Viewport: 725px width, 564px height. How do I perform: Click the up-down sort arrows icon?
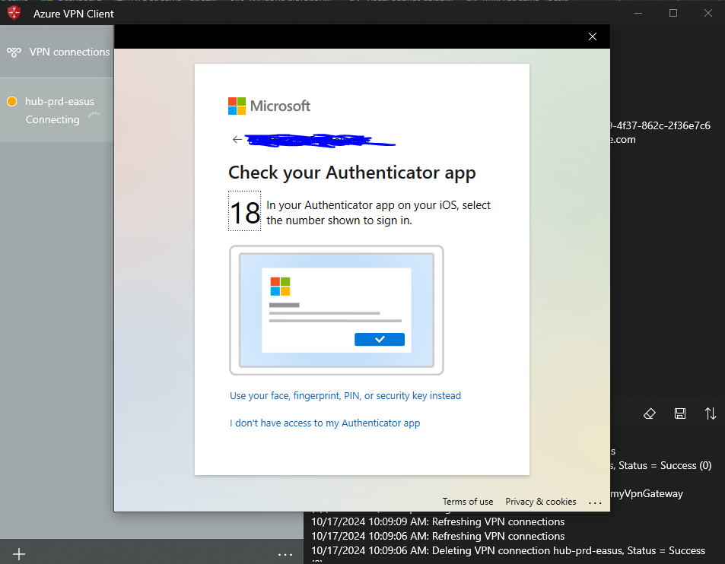[x=711, y=413]
